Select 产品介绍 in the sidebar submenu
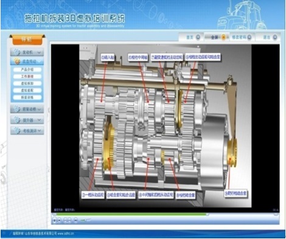The width and height of the screenshot is (286, 239). (x=27, y=69)
